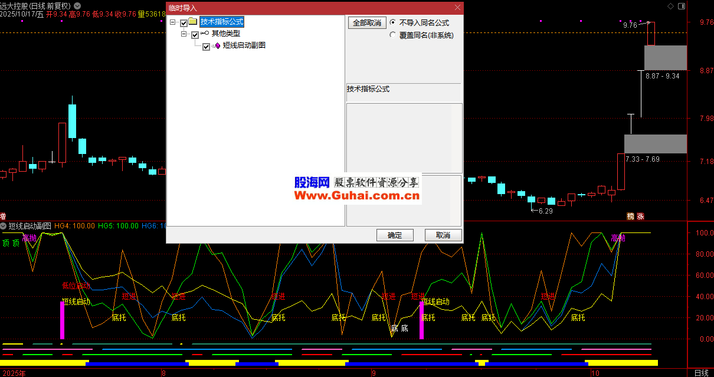The image size is (714, 377).
Task: Click the diamond icon at top right
Action: tap(670, 6)
